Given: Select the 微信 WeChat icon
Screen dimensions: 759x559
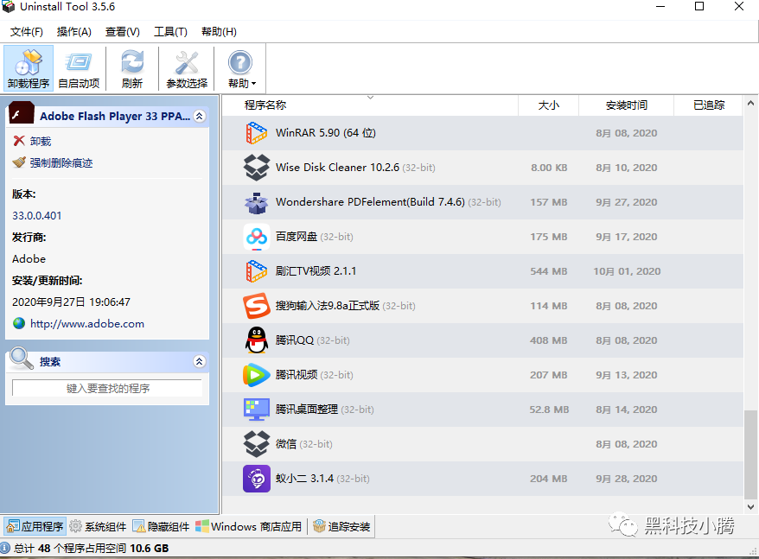Looking at the screenshot, I should [x=256, y=443].
